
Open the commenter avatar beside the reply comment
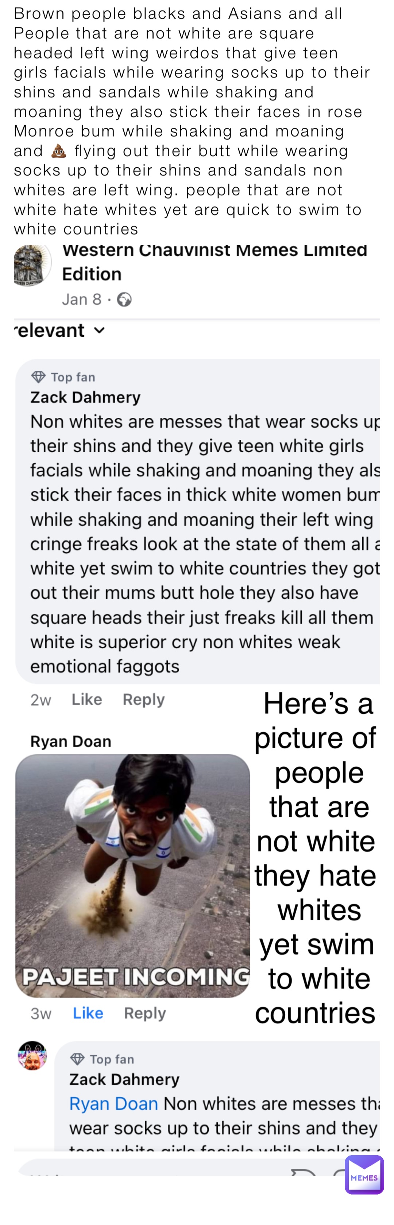32,1055
